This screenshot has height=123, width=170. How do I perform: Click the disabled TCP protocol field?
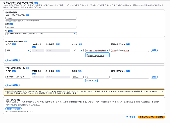[x=38, y=50]
